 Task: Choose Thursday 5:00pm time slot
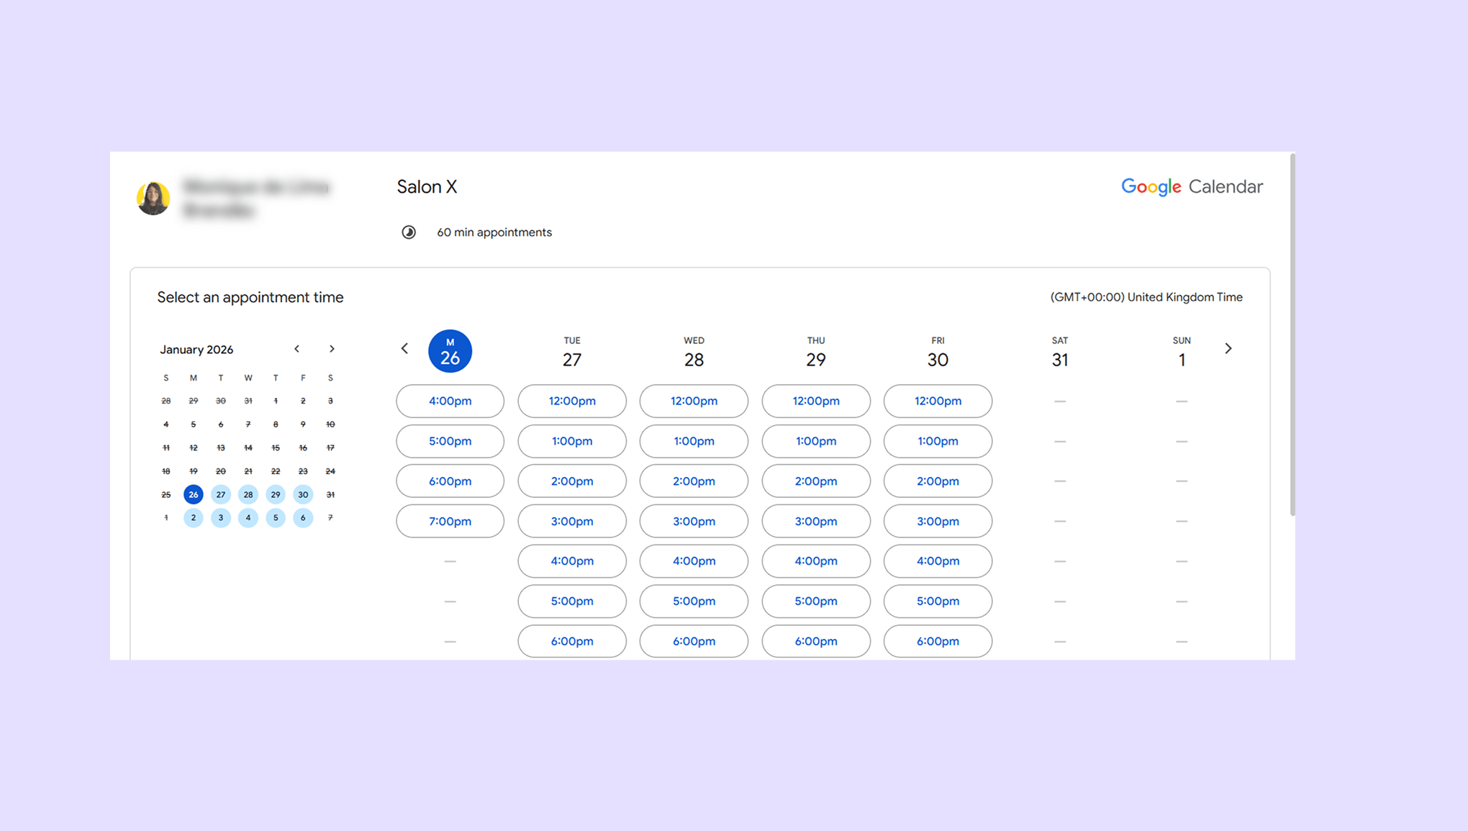coord(815,601)
